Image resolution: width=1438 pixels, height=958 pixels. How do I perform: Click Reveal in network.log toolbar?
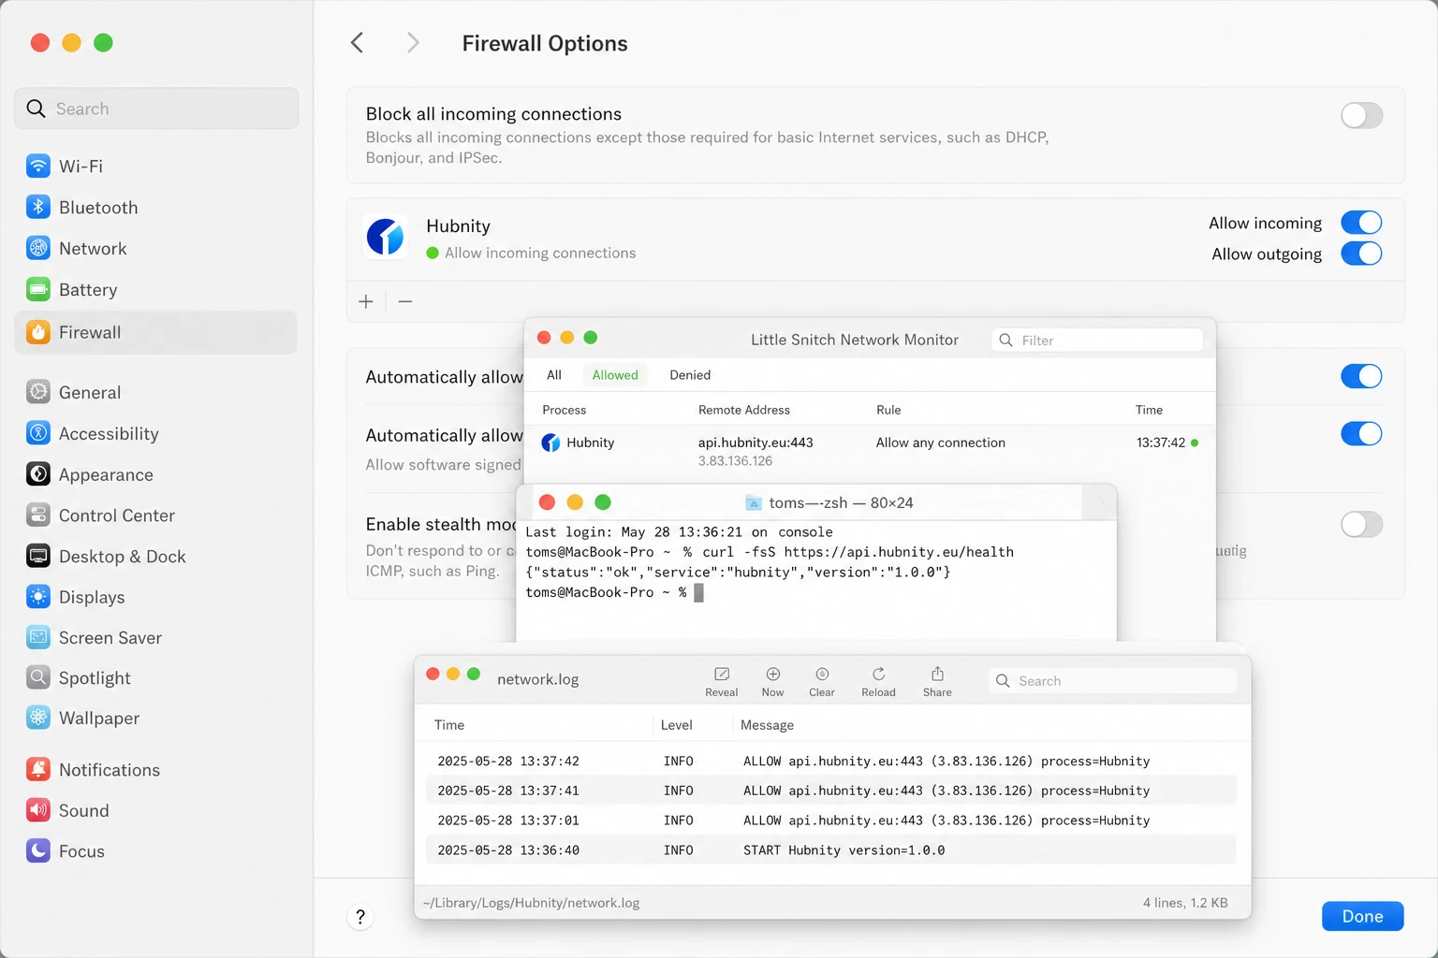coord(721,682)
